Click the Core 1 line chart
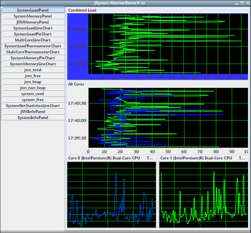 (204, 195)
